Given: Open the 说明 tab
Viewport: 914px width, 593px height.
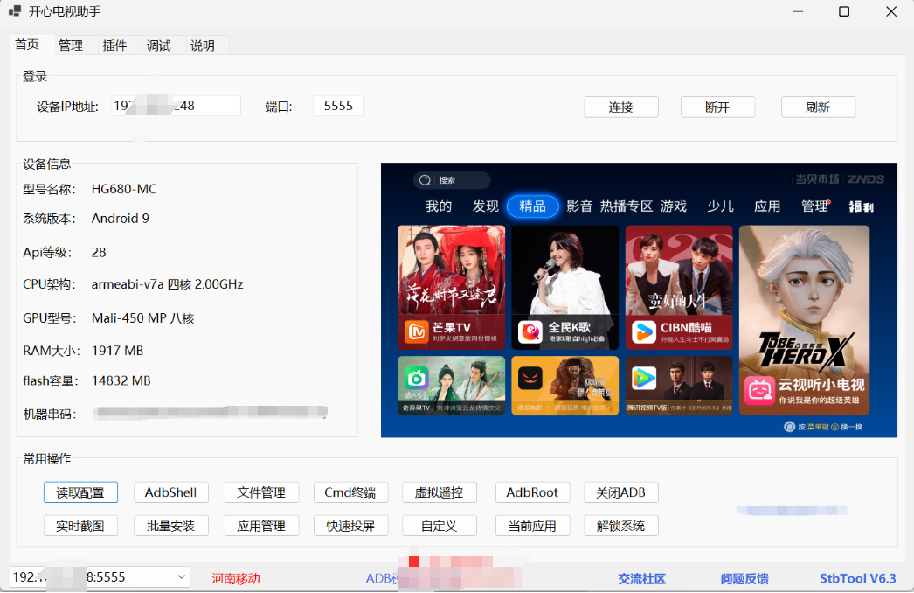Looking at the screenshot, I should tap(201, 45).
